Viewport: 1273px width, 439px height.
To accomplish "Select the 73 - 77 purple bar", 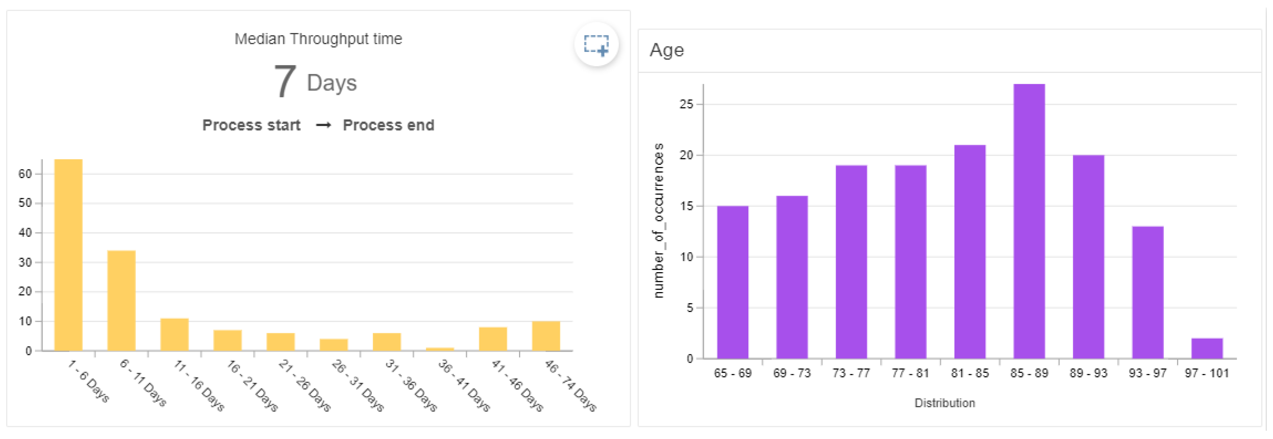I will pyautogui.click(x=851, y=262).
